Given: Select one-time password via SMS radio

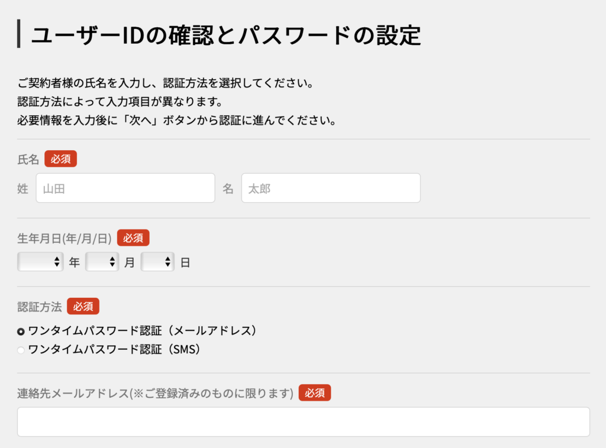Looking at the screenshot, I should (x=21, y=350).
